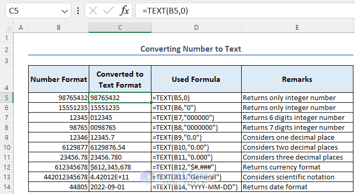Select cell B7 with value 12345
Screen dimensions: 355x194
pos(58,117)
